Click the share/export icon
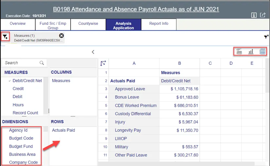The height and width of the screenshot is (166, 270). pyautogui.click(x=262, y=15)
